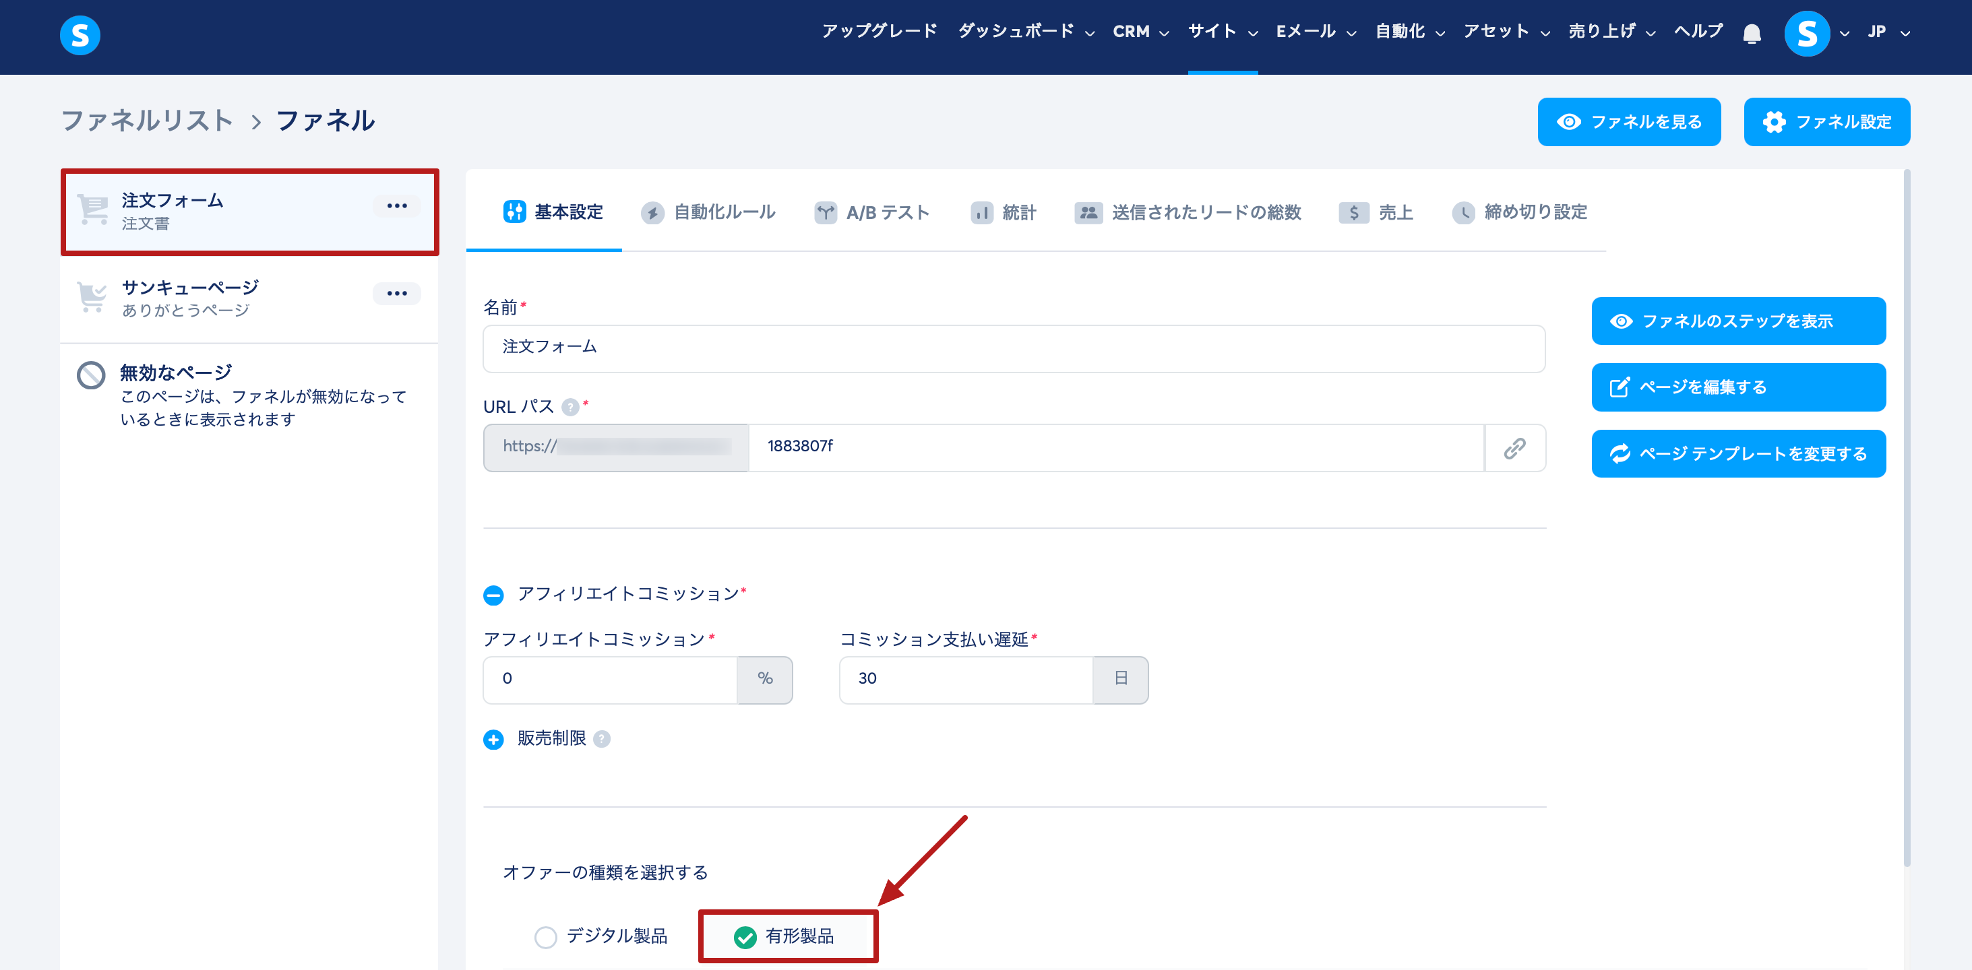Screen dimensions: 1972x970
Task: Click the notification bell icon
Action: 1752,34
